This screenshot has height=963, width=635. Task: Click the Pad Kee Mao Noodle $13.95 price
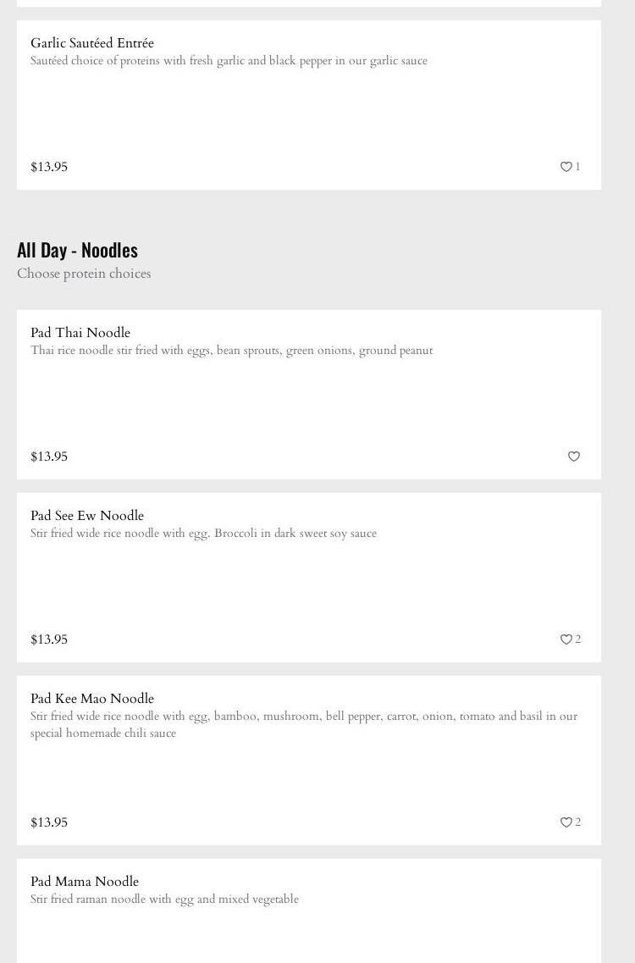pyautogui.click(x=49, y=822)
